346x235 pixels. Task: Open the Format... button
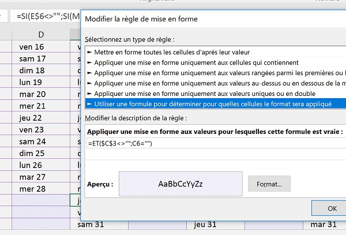click(x=269, y=184)
